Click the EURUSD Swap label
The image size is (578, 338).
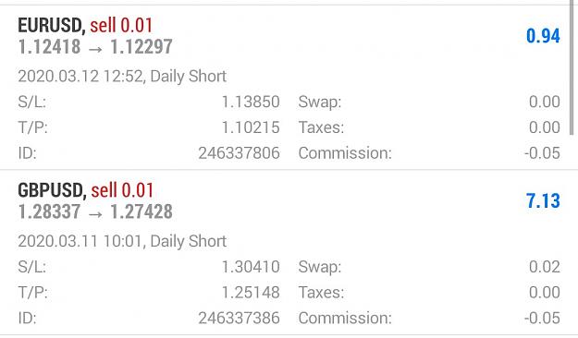point(320,103)
